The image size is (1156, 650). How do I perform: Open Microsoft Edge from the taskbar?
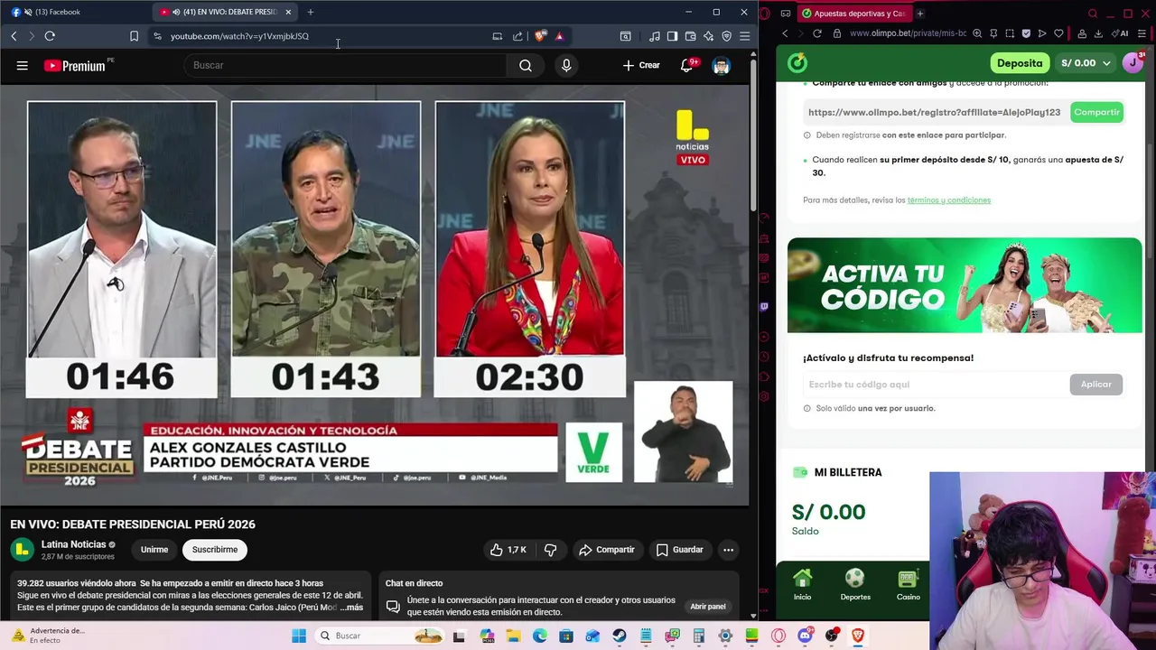tap(540, 636)
